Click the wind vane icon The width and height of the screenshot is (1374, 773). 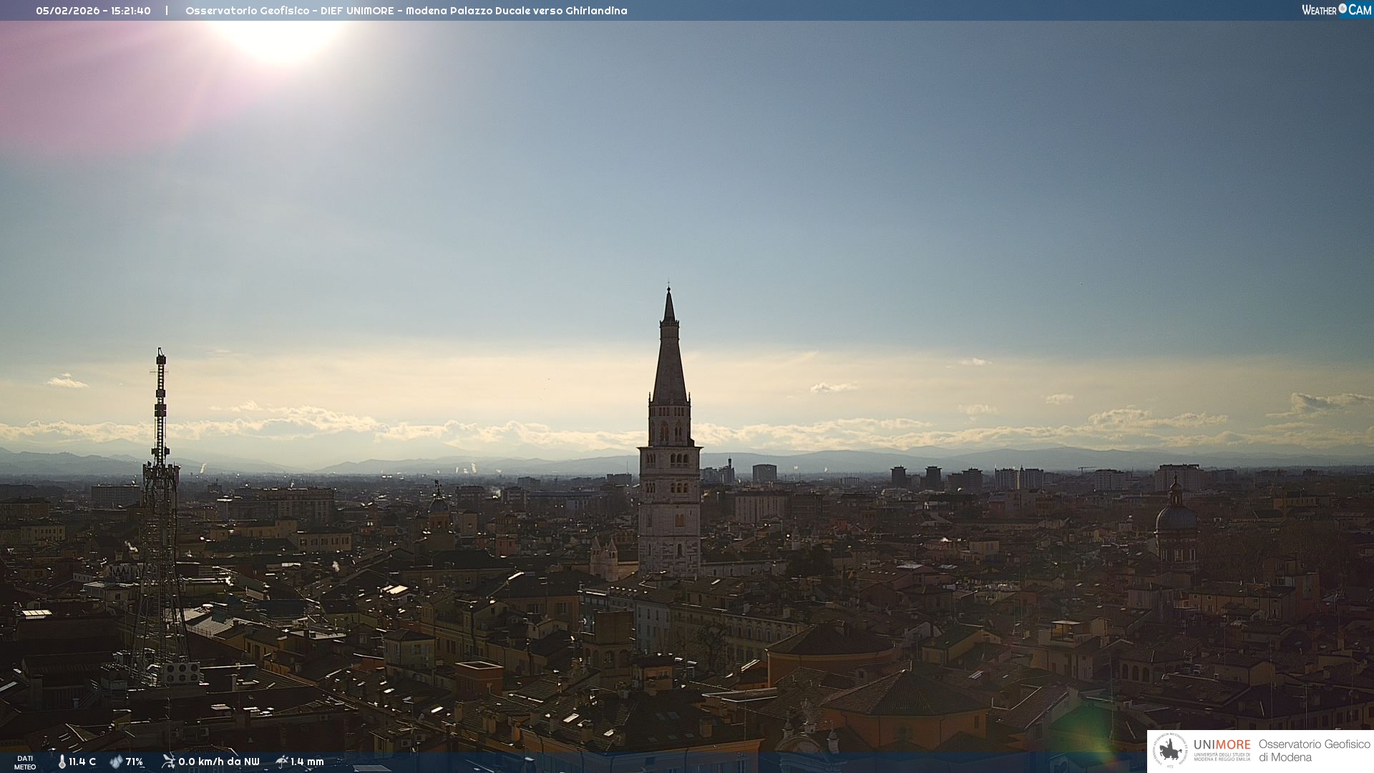coord(168,762)
